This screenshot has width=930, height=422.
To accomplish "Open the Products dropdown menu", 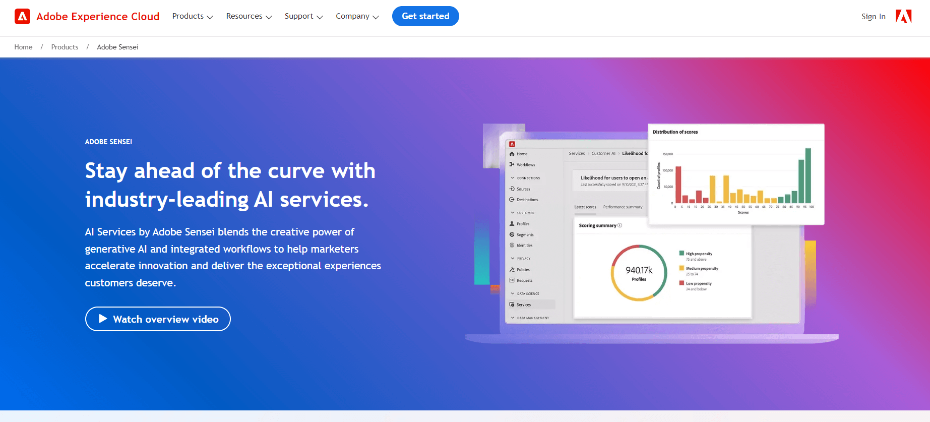I will 193,16.
